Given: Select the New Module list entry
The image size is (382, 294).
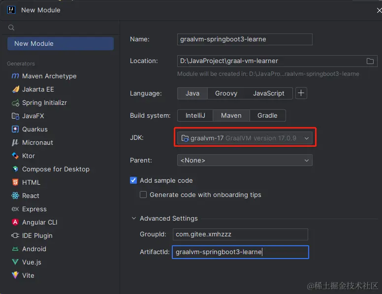Looking at the screenshot, I should pos(61,44).
